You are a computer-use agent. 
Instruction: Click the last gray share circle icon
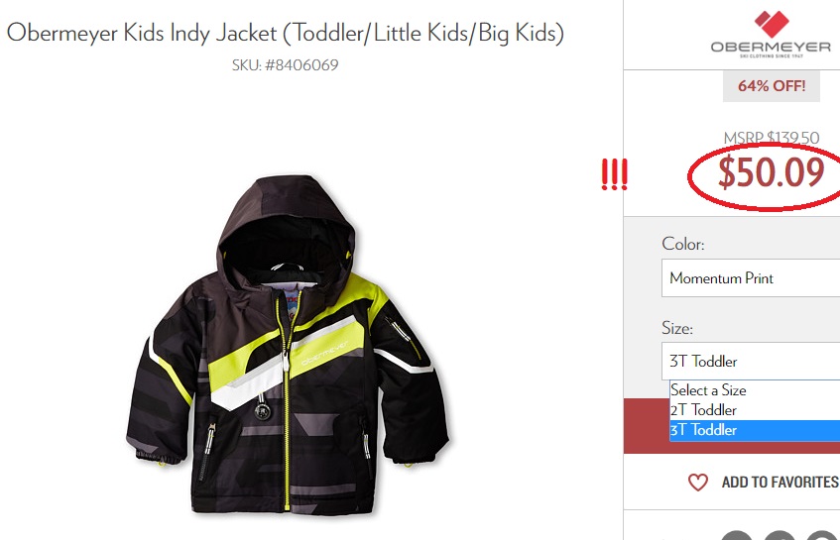pos(823,535)
